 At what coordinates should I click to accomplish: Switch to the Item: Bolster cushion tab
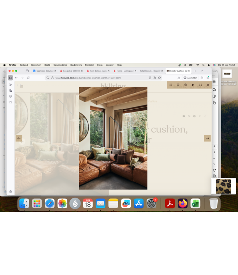click(x=98, y=71)
